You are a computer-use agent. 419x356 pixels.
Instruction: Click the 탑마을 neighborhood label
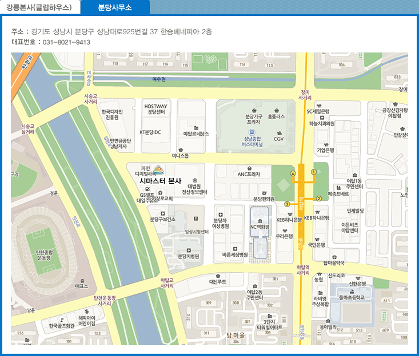point(236,335)
